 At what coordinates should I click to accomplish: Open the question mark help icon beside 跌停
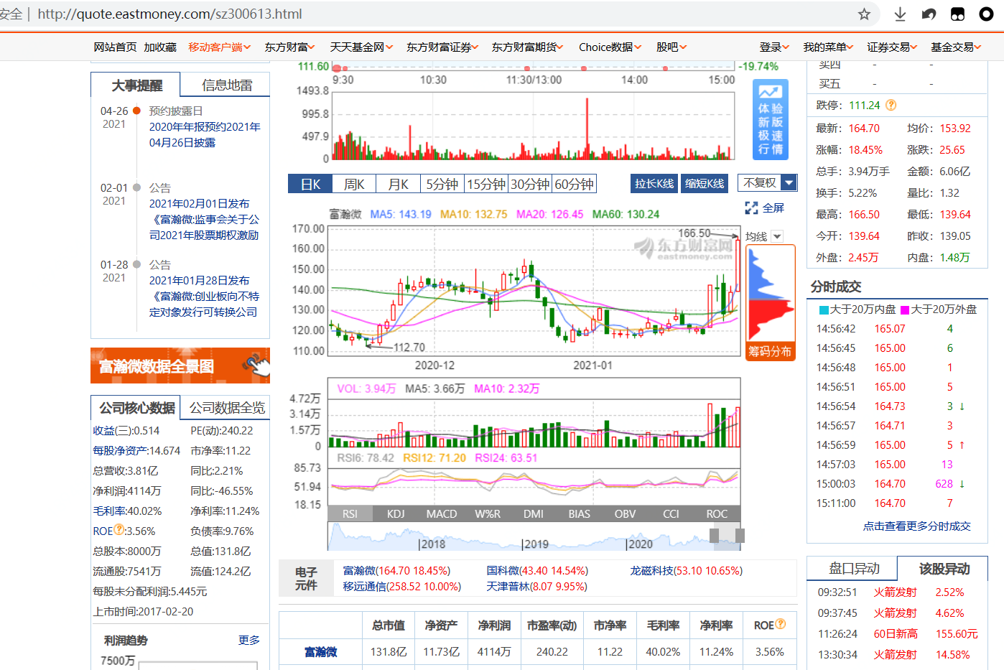click(891, 105)
